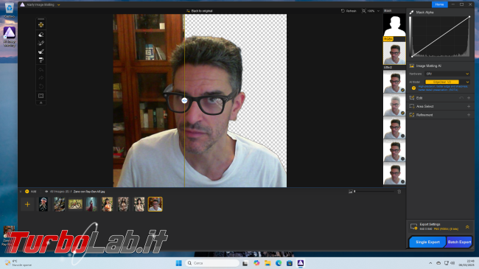Select the Mask silhouette thumbnail
Screen dimensions: 479x269
pos(394,25)
